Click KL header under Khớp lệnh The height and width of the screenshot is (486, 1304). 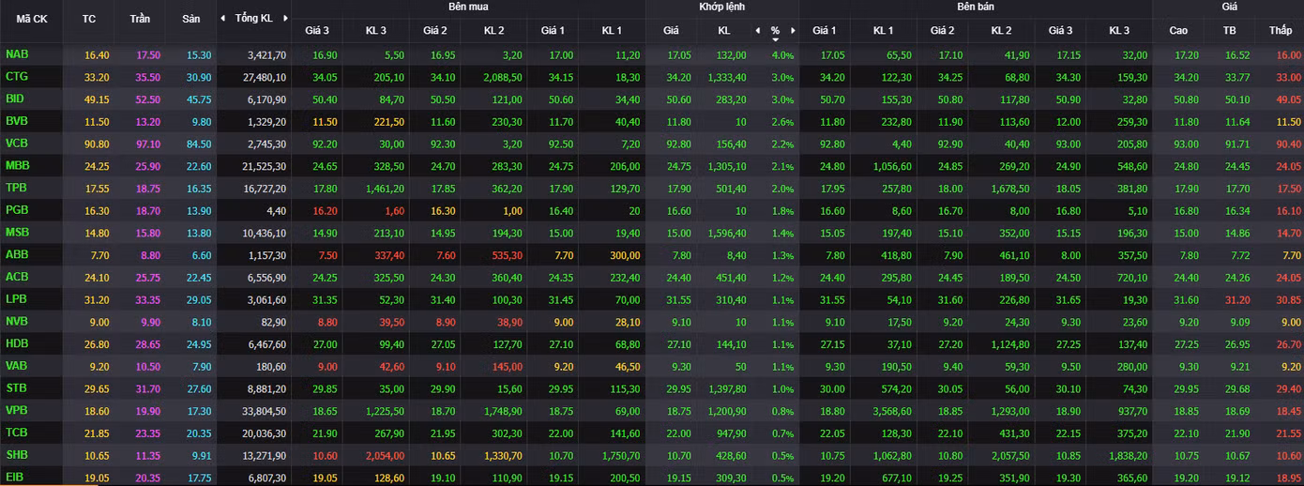tap(724, 30)
